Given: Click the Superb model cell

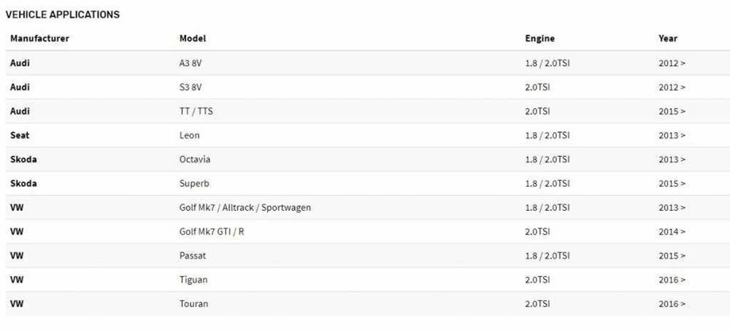Looking at the screenshot, I should pos(194,184).
